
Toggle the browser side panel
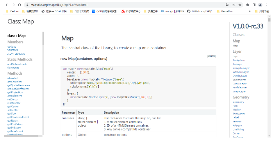(x=254, y=5)
